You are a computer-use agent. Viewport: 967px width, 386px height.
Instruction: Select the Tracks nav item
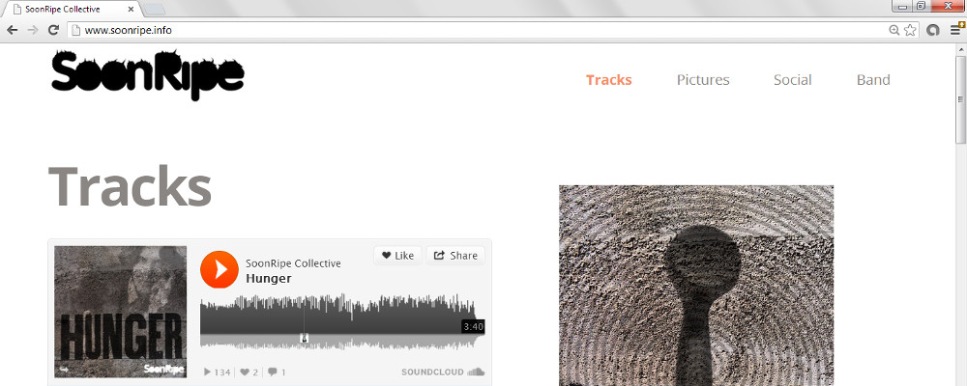(x=608, y=80)
